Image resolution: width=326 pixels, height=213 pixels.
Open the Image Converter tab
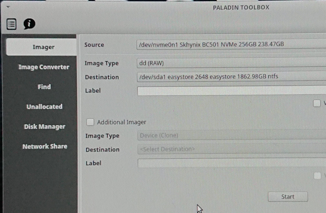(x=44, y=67)
